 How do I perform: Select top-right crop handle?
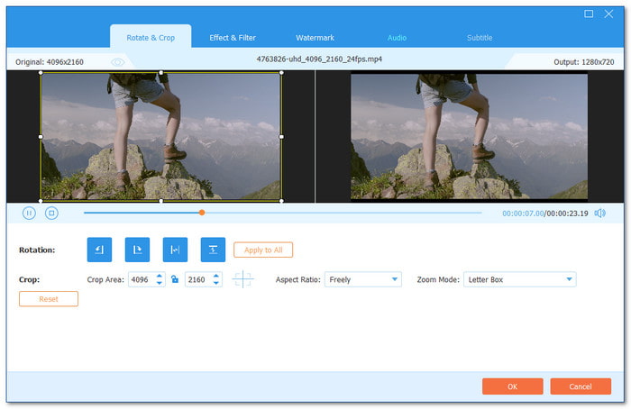pos(281,73)
